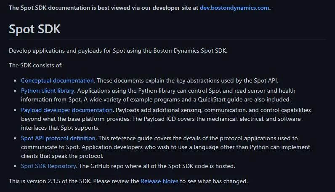Screen dimensions: 335x192
Task: Open the Release Notes link
Action: (x=160, y=181)
